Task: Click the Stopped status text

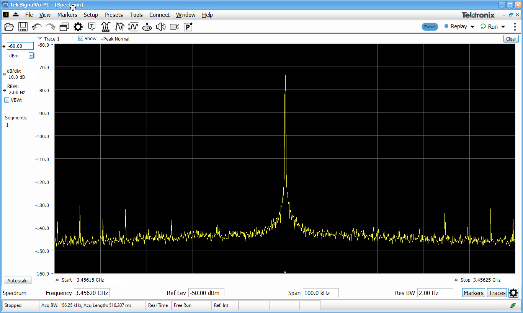Action: pyautogui.click(x=13, y=305)
